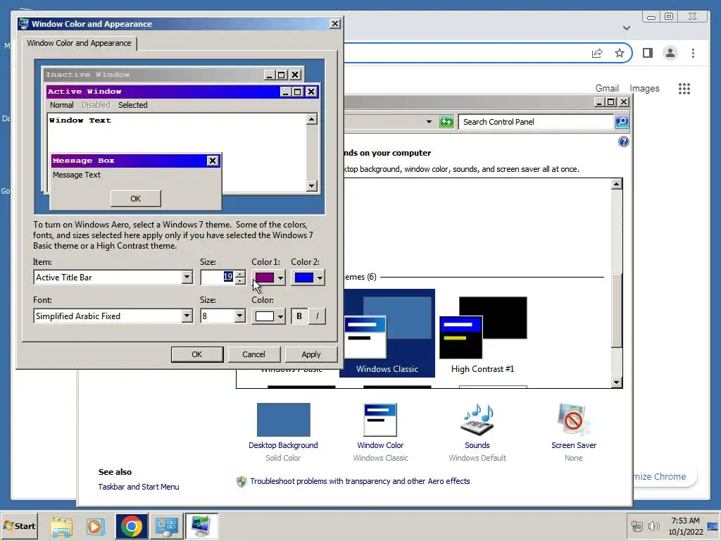The width and height of the screenshot is (721, 541).
Task: Bookmark page with Chrome star icon
Action: 620,54
